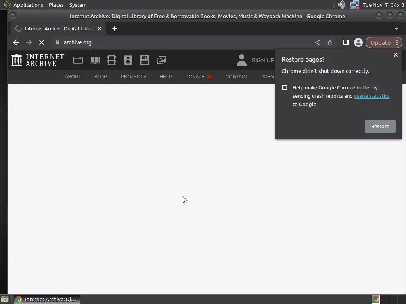Click the show desktop icon in bottom panel
The image size is (406, 304).
[x=5, y=299]
